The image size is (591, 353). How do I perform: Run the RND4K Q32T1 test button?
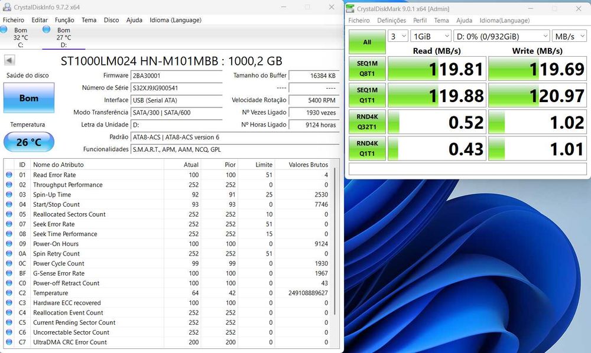click(x=367, y=122)
